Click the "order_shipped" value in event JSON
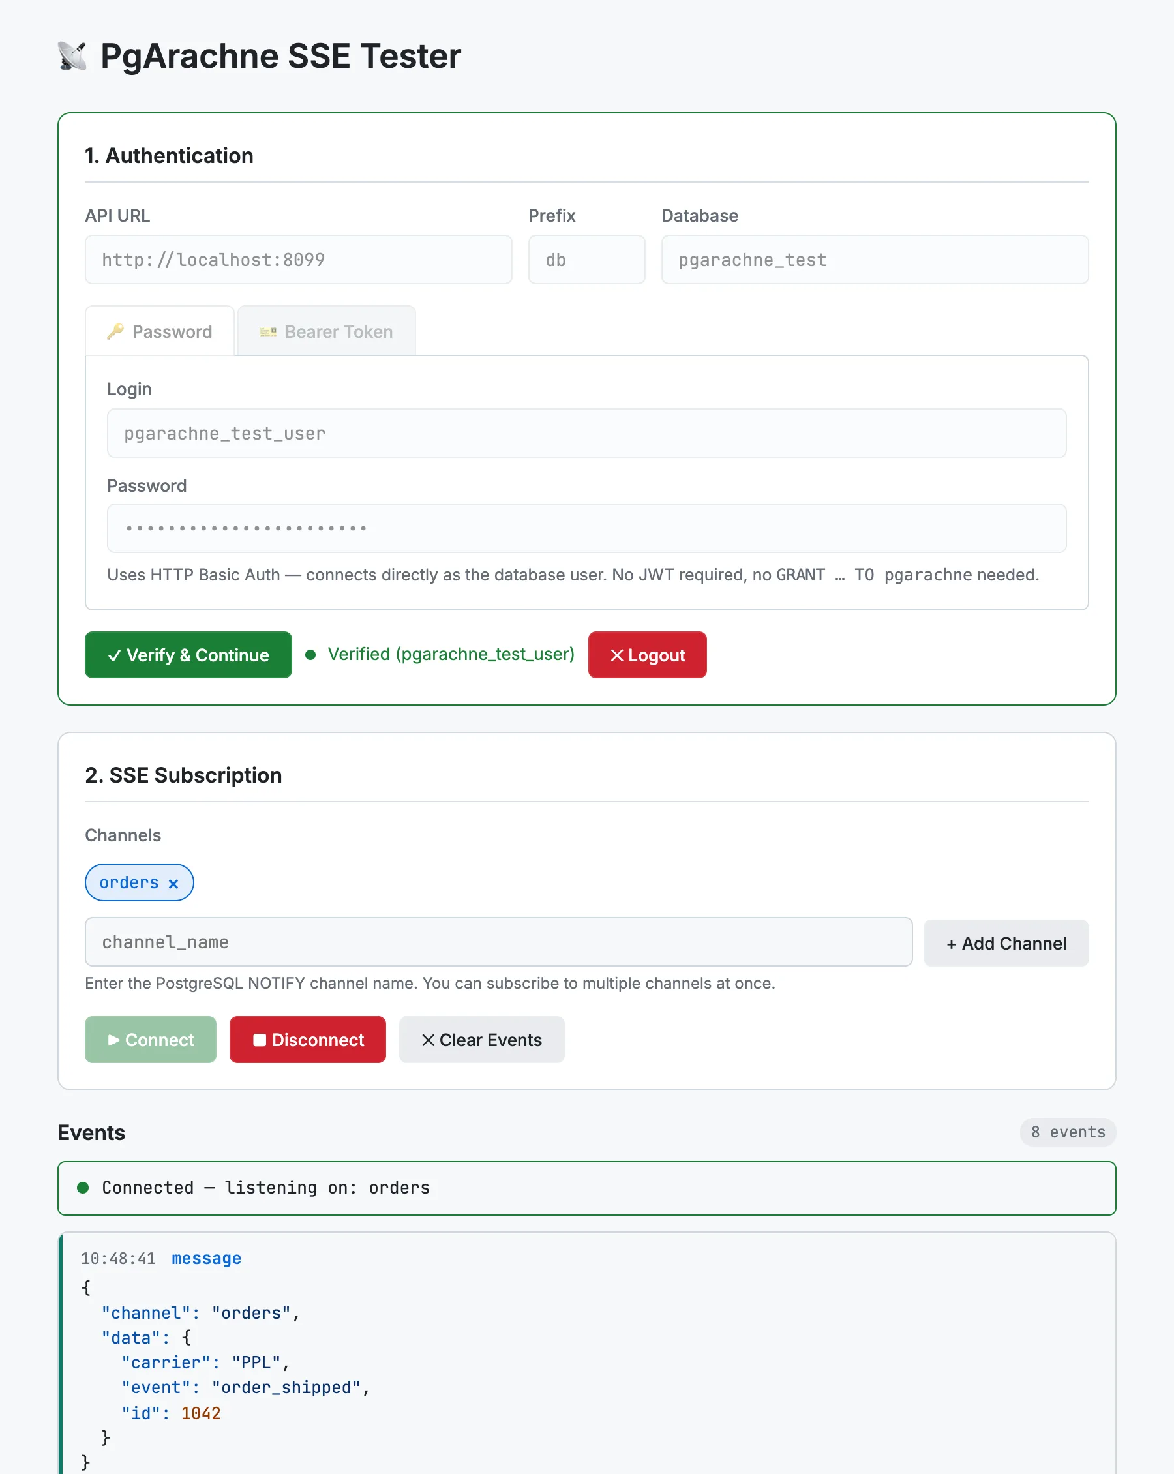Viewport: 1174px width, 1474px height. 286,1388
